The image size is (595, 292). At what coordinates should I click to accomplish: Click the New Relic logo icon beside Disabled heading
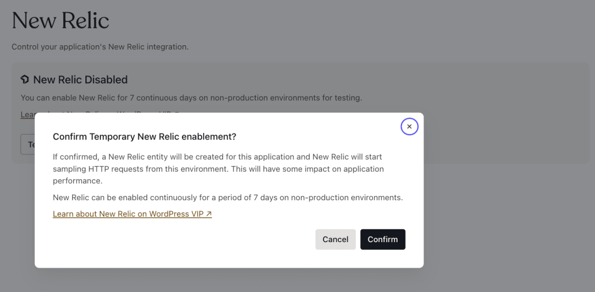coord(24,80)
